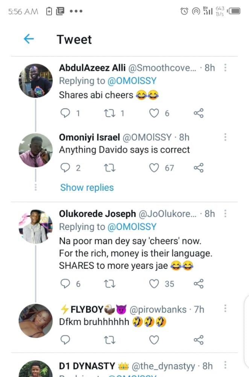Show replies under Omoniyi Israel's tweet

click(x=87, y=187)
